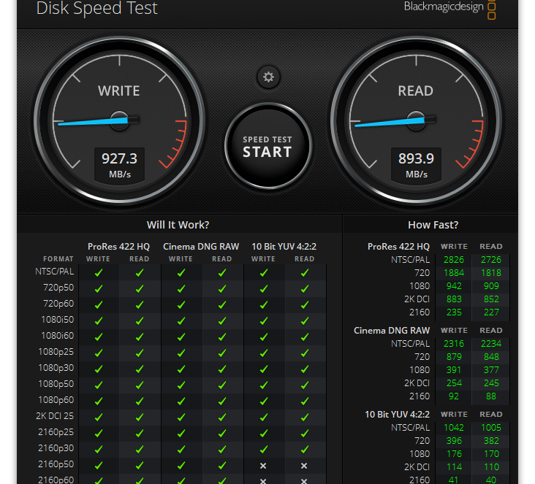Click the WRITE gauge label
The image size is (535, 484).
[119, 91]
